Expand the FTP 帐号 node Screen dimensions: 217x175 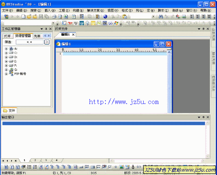pos(6,74)
